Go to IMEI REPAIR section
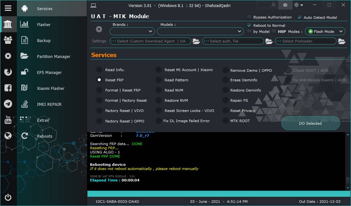 49,104
